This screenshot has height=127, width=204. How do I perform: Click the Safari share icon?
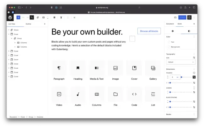click(x=185, y=8)
